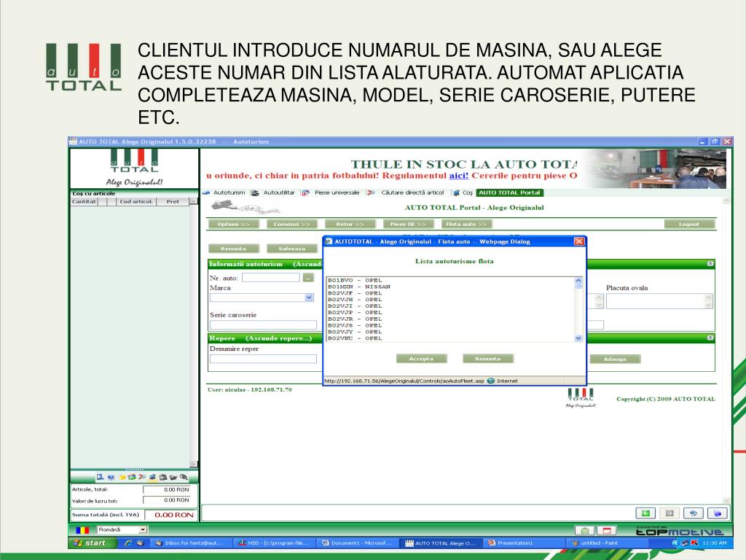746x560 pixels.
Task: Click the green briefcase icon button
Action: point(585,531)
